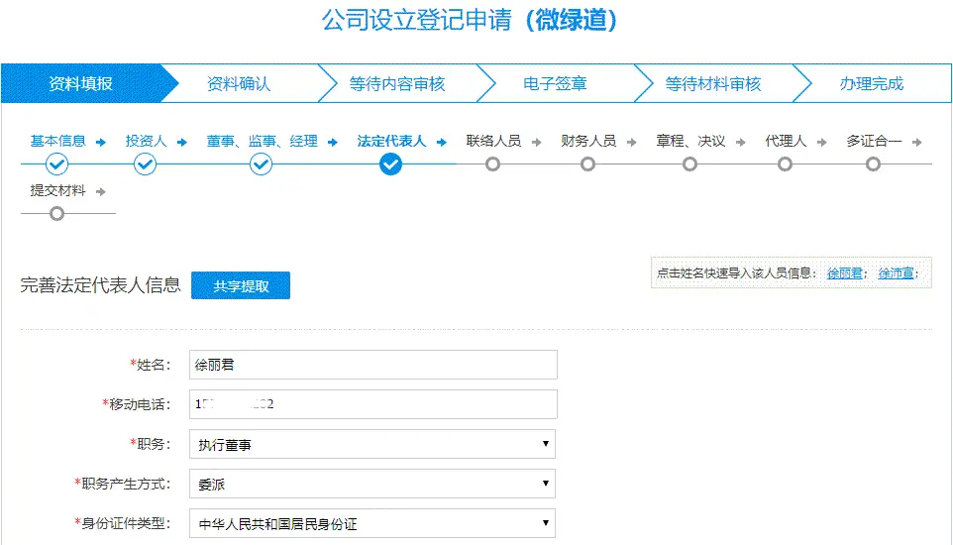Click the arrow icon next to 章程、决议
953x545 pixels.
click(x=740, y=143)
